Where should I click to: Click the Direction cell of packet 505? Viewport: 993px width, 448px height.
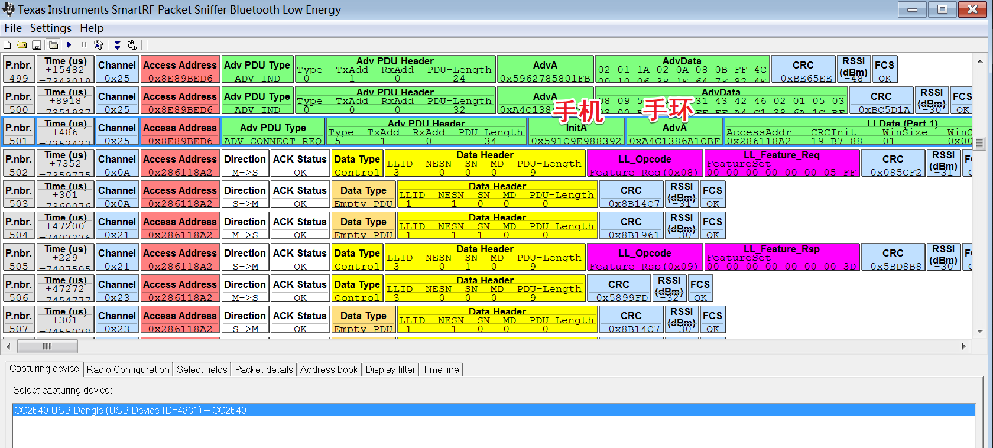point(245,257)
